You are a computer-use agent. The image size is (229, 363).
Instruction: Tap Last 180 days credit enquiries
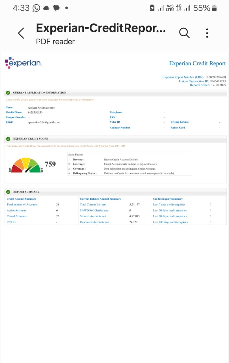coord(170,222)
